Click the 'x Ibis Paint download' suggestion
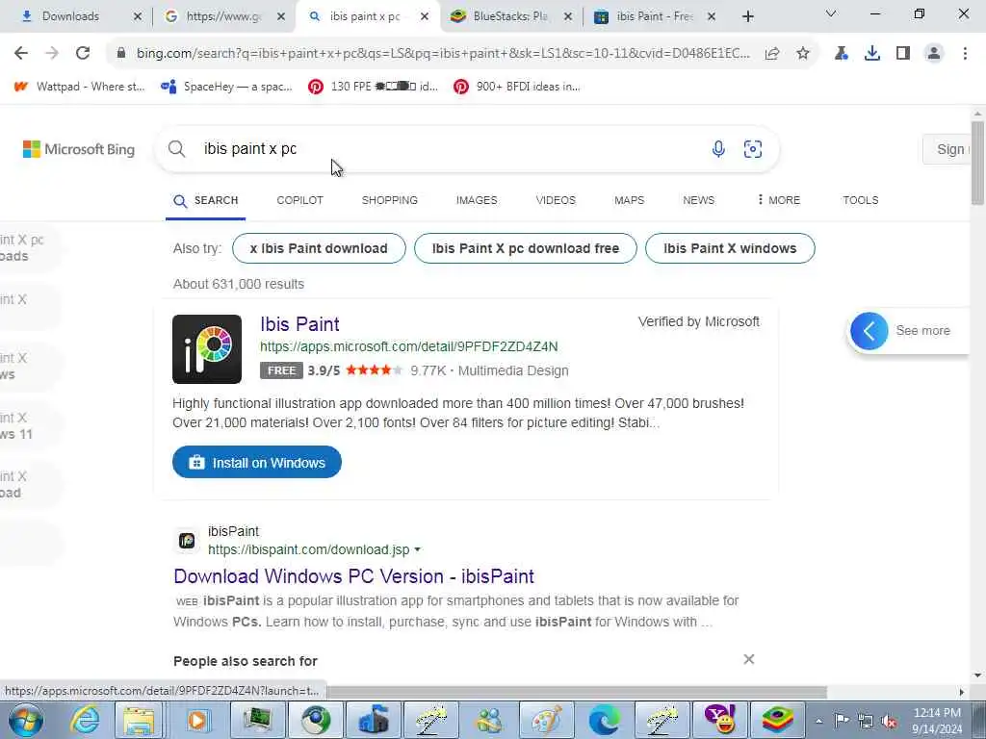The height and width of the screenshot is (739, 986). 319,248
